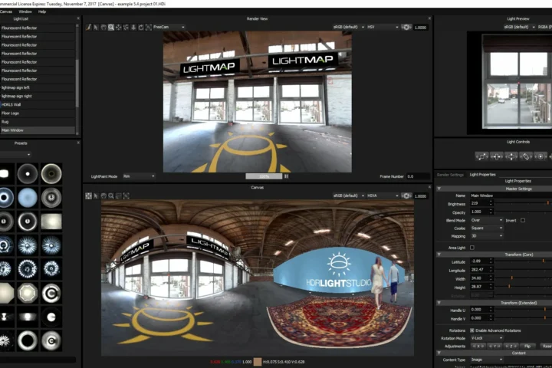Select 'HDRLS Wall' in the Light List
Viewport: 552px width, 368px height.
tap(38, 104)
